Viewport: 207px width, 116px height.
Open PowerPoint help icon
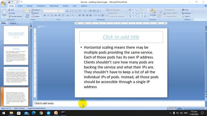click(206, 6)
